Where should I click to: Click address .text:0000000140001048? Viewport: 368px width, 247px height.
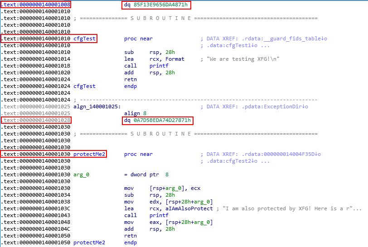(35, 223)
